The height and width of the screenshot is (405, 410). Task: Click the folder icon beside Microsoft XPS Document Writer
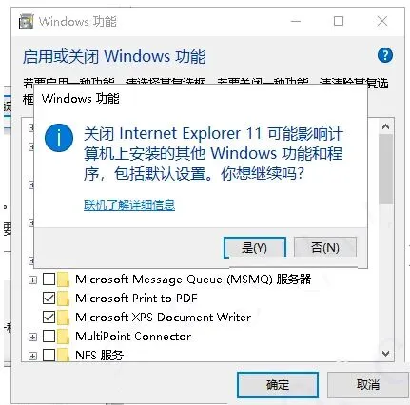[63, 318]
